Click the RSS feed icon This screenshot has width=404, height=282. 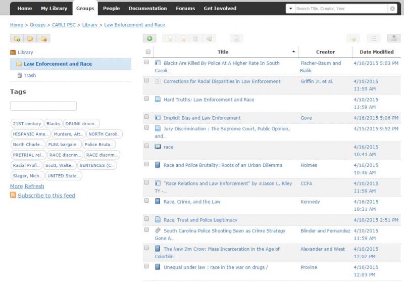pyautogui.click(x=13, y=195)
